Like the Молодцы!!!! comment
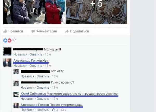The image size is (156, 112). point(20,55)
